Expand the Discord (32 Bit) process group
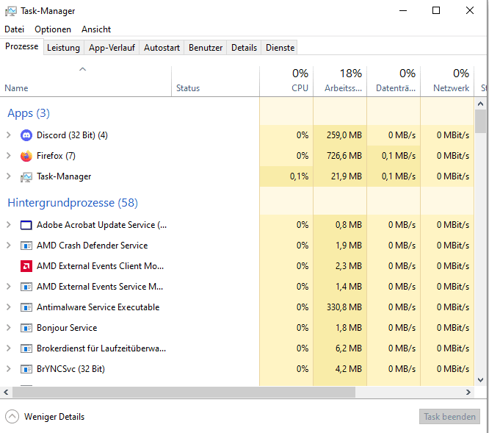The height and width of the screenshot is (433, 489). [x=8, y=135]
